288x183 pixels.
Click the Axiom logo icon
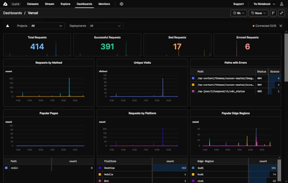5,4
